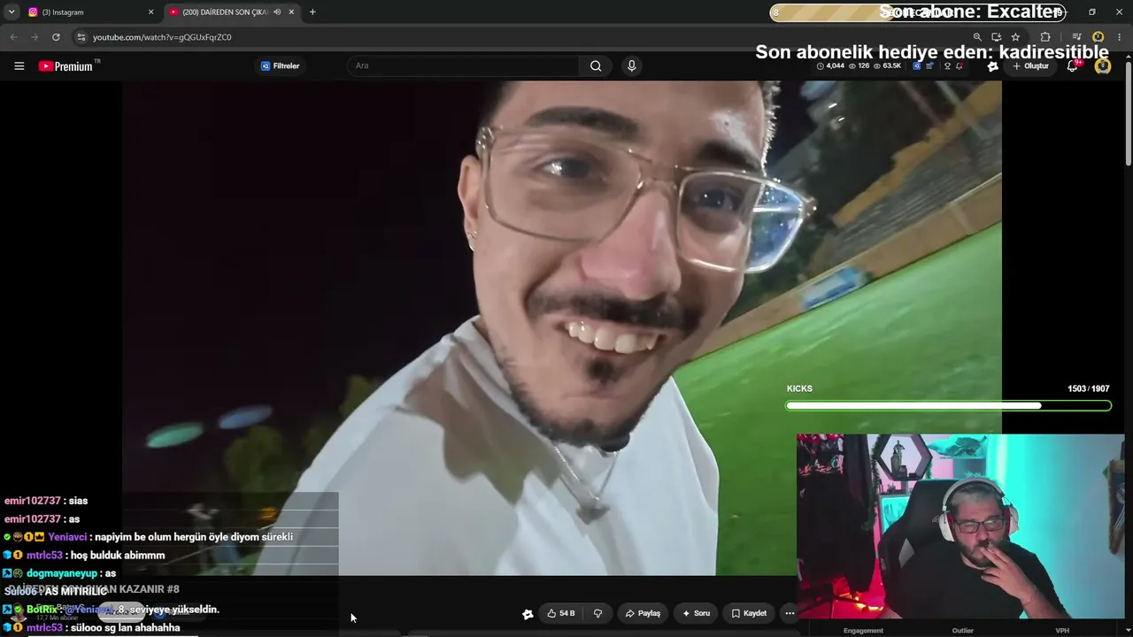1133x637 pixels.
Task: Open YouTube notifications bell with 9+ badge
Action: tap(1073, 66)
